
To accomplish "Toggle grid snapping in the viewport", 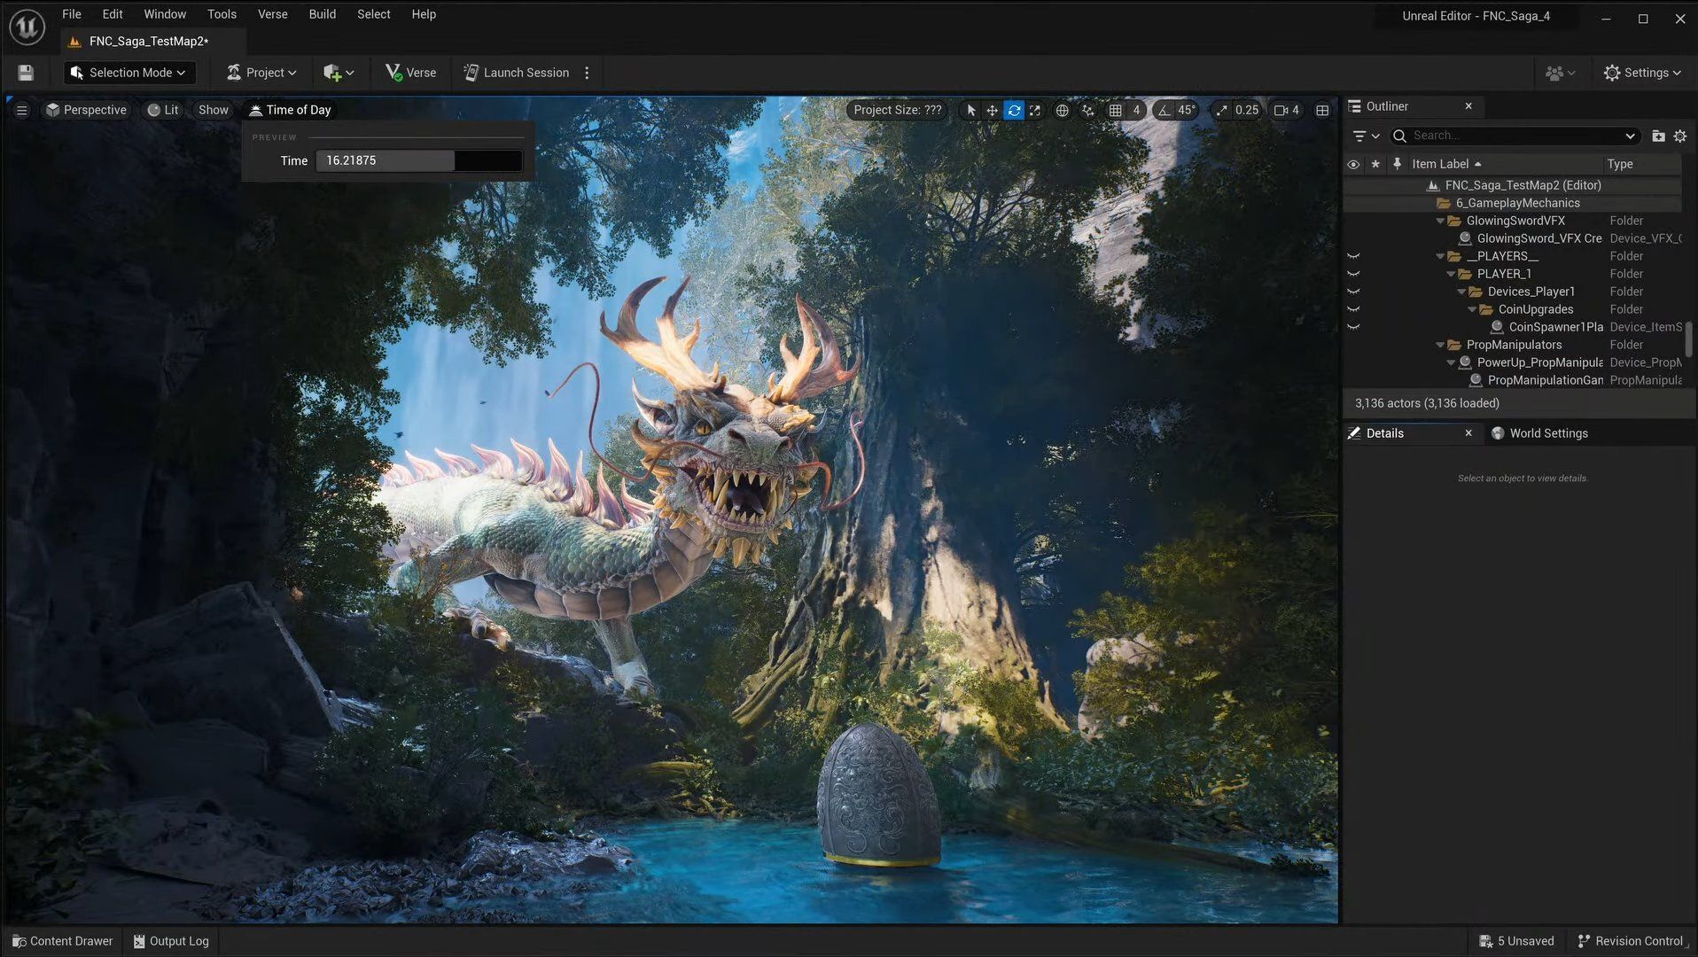I will [x=1116, y=110].
